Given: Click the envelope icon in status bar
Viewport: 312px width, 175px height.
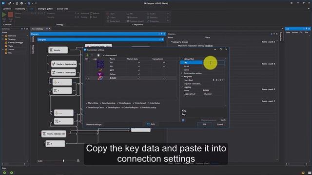Looking at the screenshot, I should pos(309,173).
